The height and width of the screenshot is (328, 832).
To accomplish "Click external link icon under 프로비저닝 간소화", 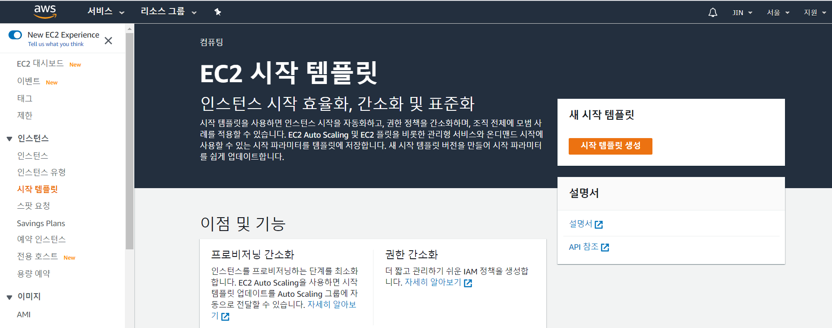I will [225, 316].
